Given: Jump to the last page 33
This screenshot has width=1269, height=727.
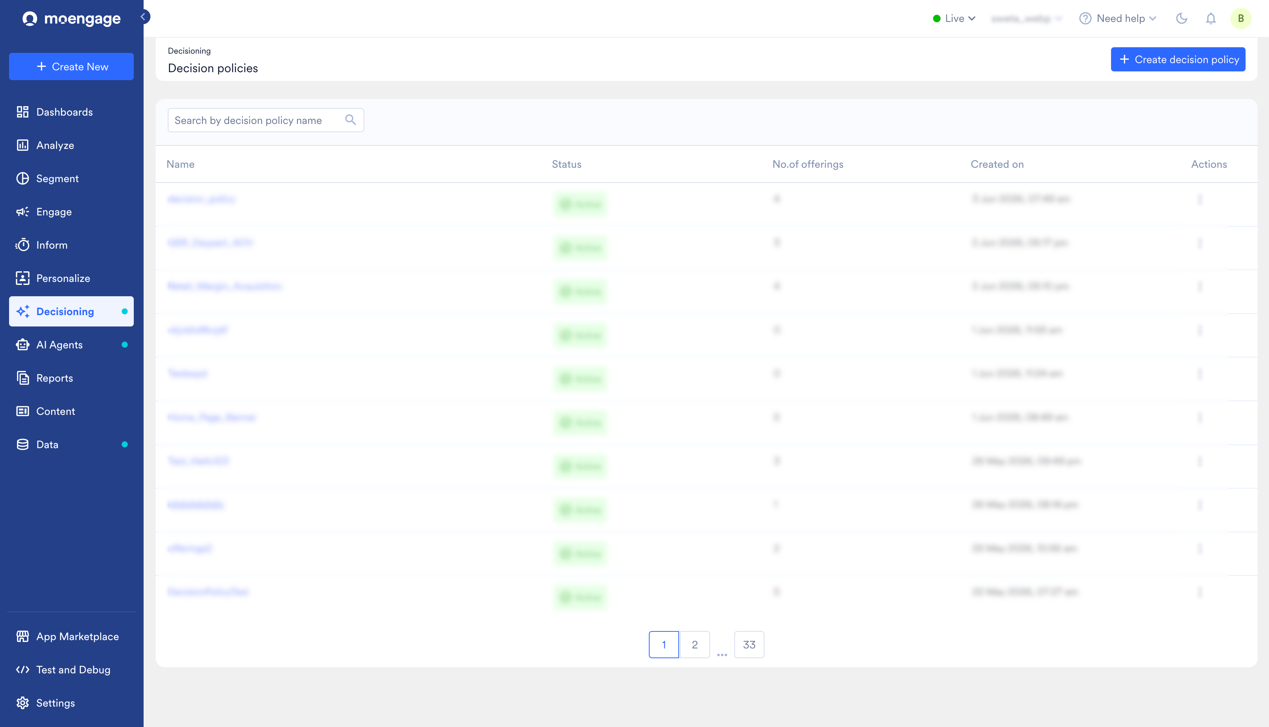Looking at the screenshot, I should [x=749, y=645].
